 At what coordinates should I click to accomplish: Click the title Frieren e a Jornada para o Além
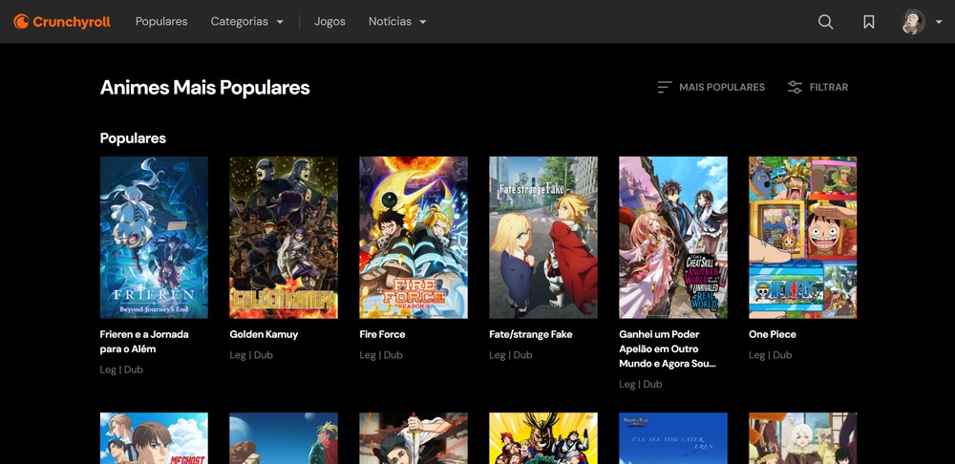coord(144,342)
